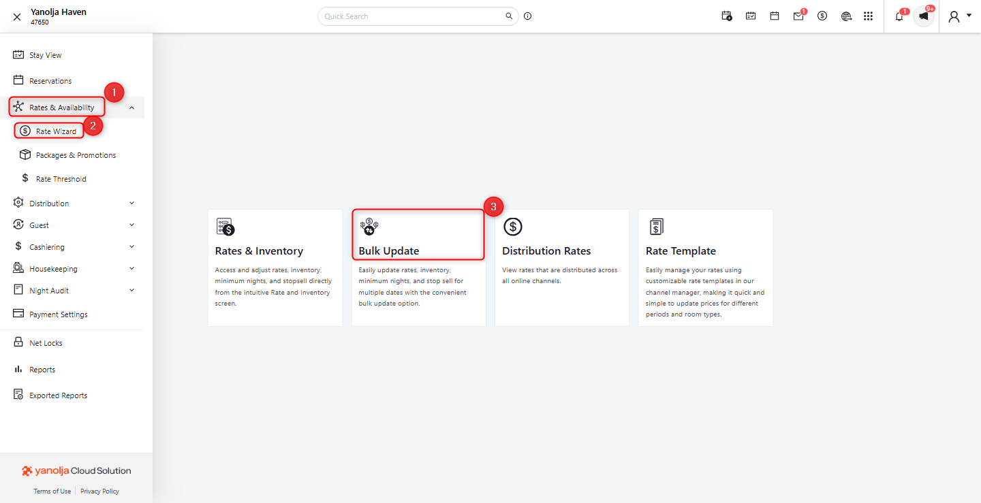Image resolution: width=981 pixels, height=503 pixels.
Task: Click the Yanolja Haven property name
Action: pos(59,12)
